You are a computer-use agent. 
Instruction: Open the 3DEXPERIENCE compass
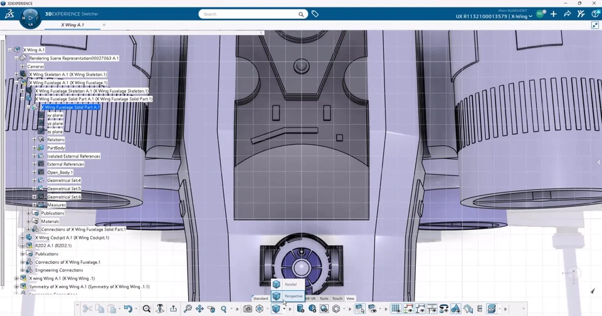[x=30, y=18]
